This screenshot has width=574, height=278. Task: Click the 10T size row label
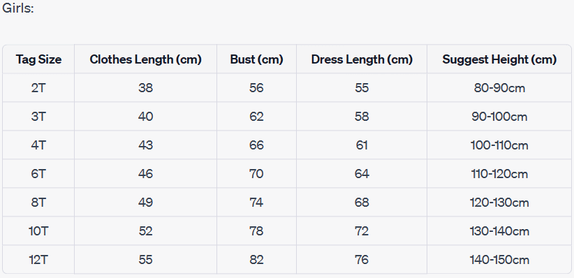38,231
